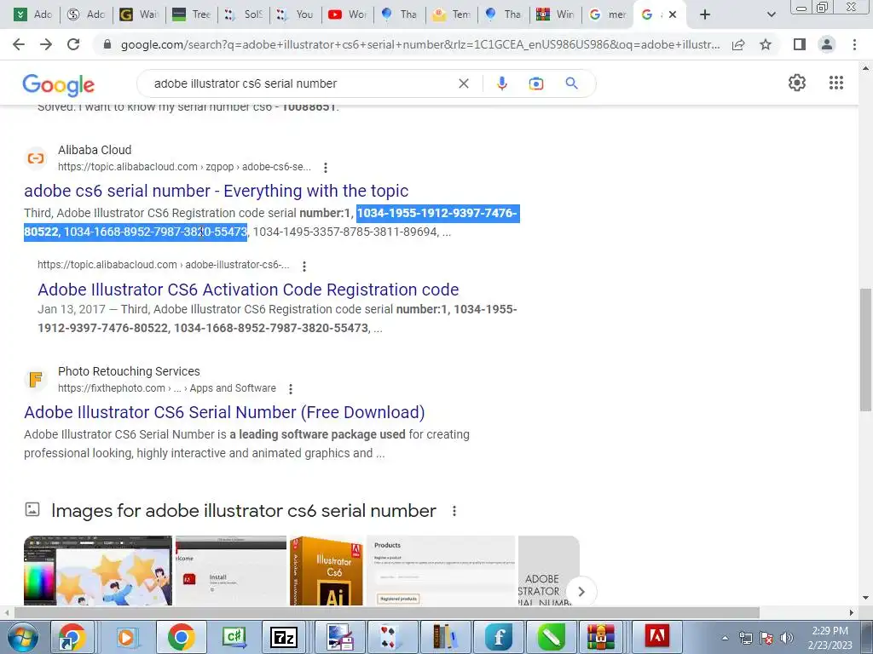Open the Windows Start menu
This screenshot has height=654, width=873.
tap(22, 637)
